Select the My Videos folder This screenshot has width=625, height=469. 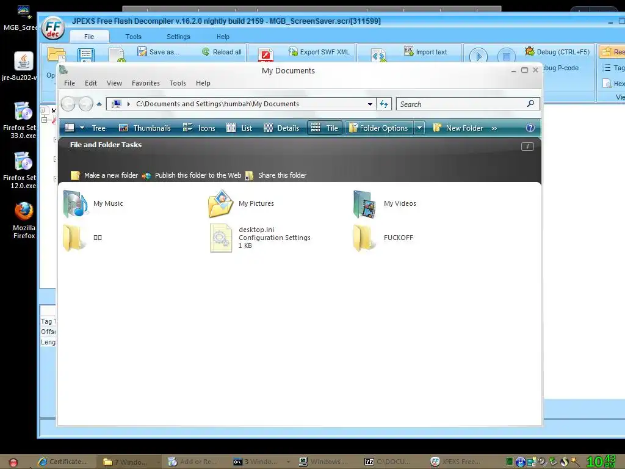pyautogui.click(x=385, y=203)
